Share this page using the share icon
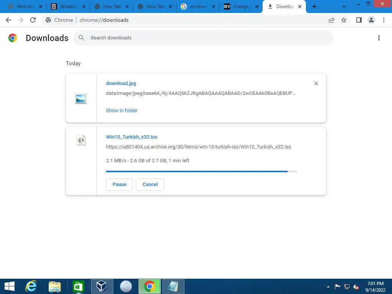392x294 pixels. pyautogui.click(x=332, y=20)
